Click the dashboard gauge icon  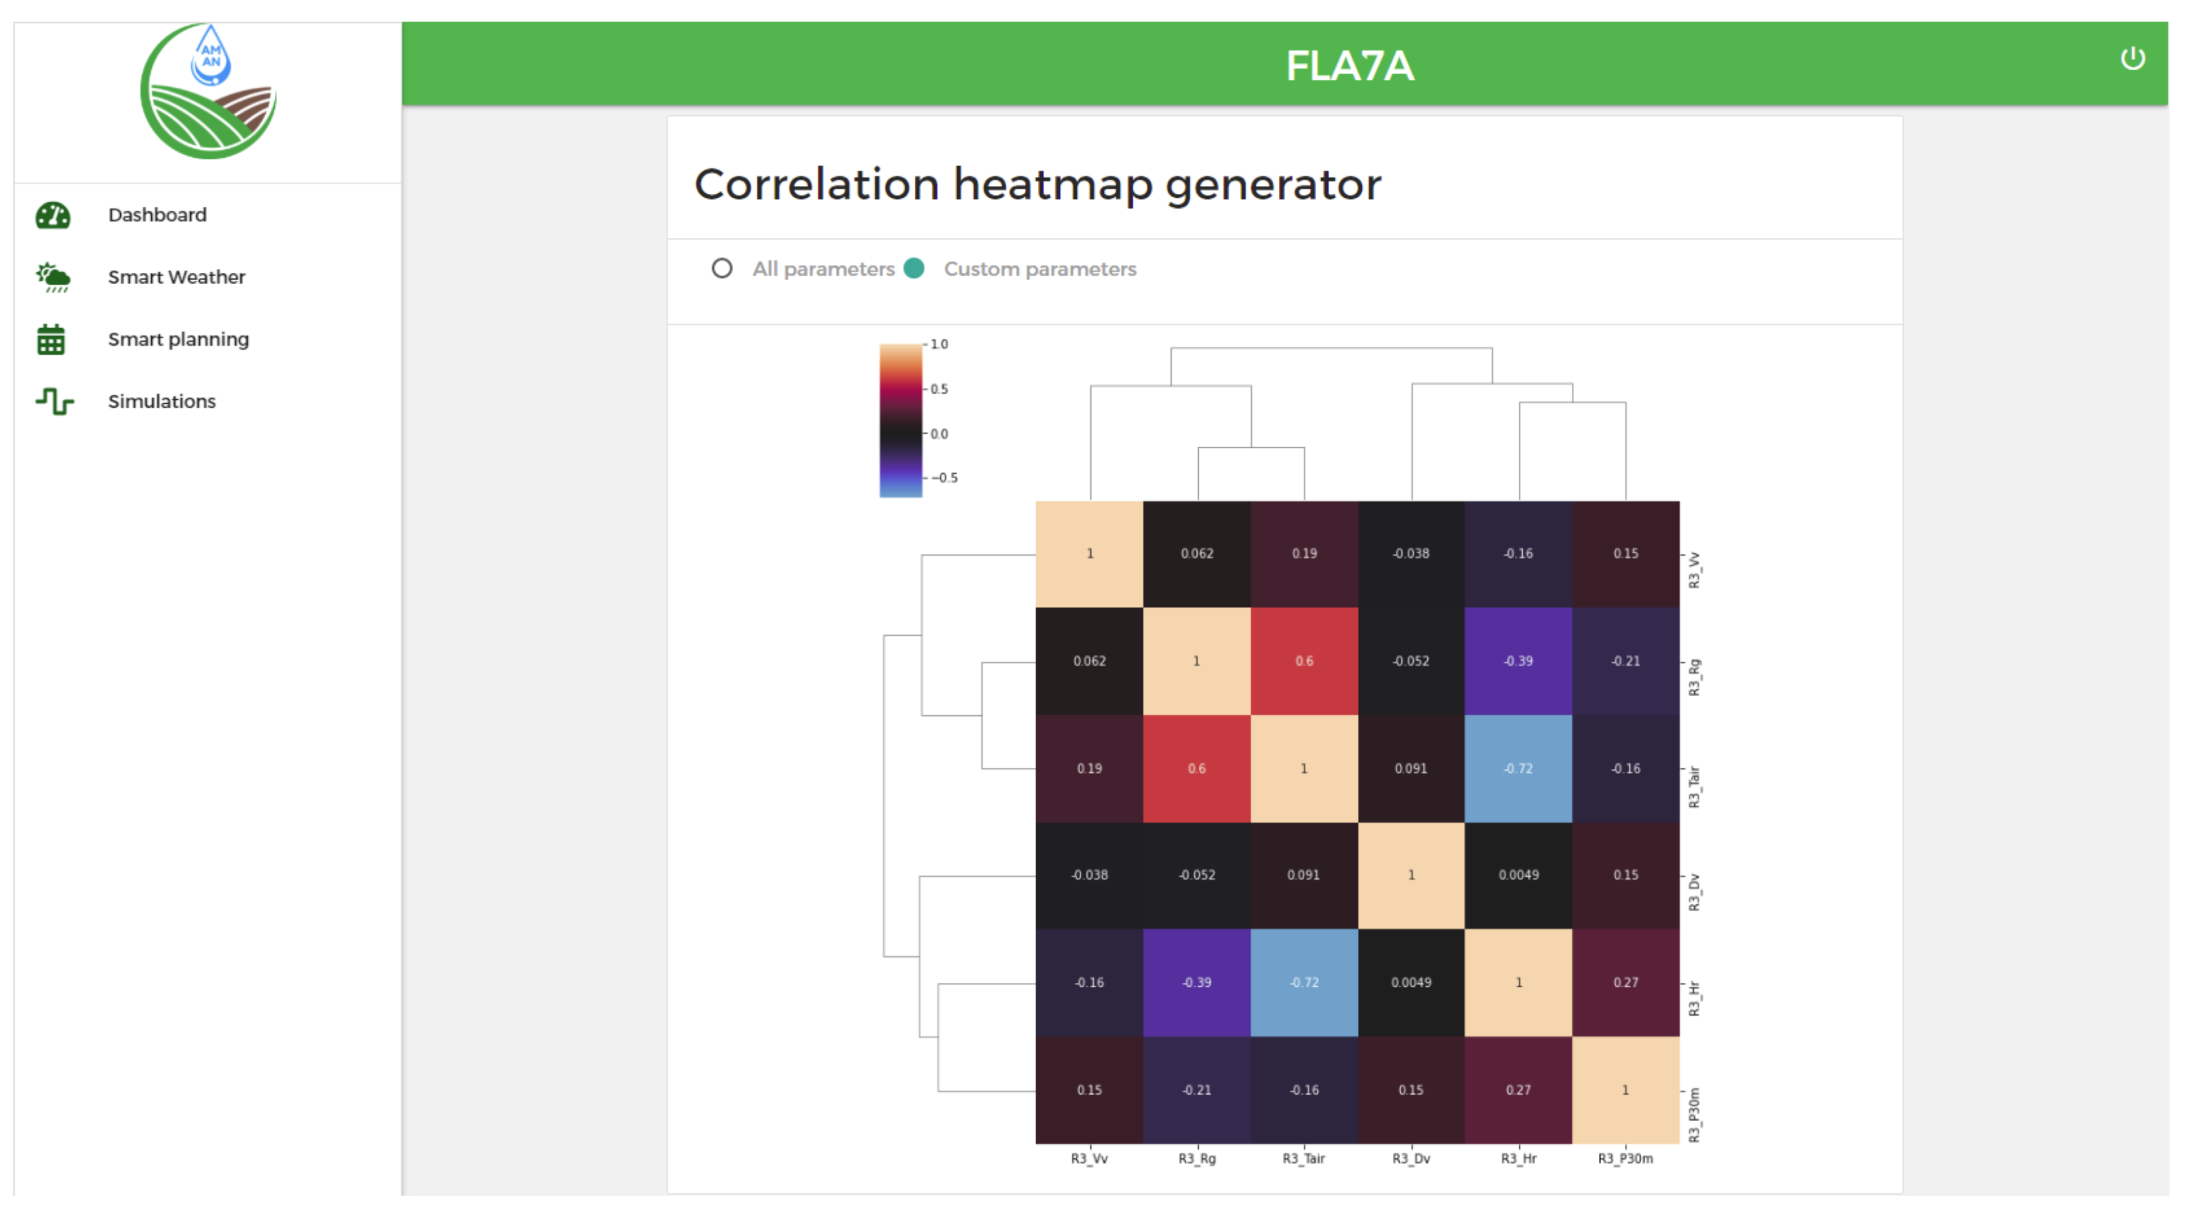point(53,215)
